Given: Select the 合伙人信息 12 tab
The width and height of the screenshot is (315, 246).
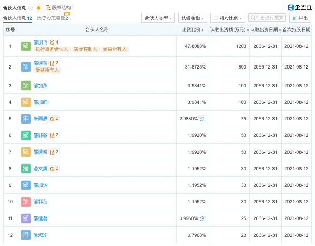Looking at the screenshot, I should coord(17,18).
